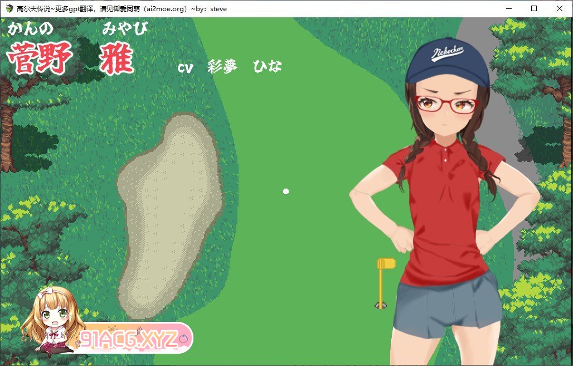Click the 91AC6.XYZ watermark banner
573x366 pixels.
pyautogui.click(x=134, y=338)
